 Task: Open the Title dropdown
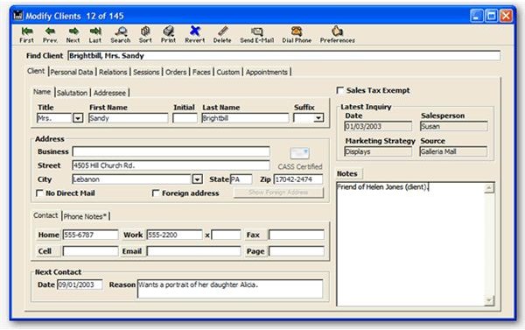78,118
